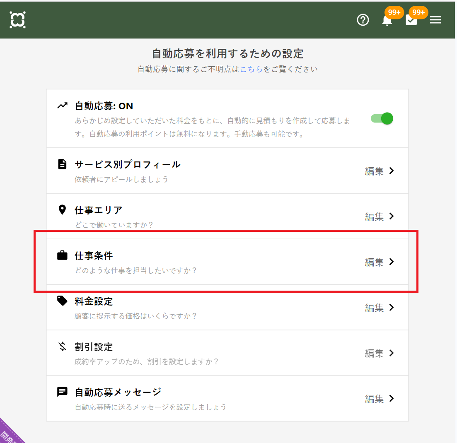The width and height of the screenshot is (457, 443).
Task: Click the 自動応募: ON heading
Action: point(104,106)
